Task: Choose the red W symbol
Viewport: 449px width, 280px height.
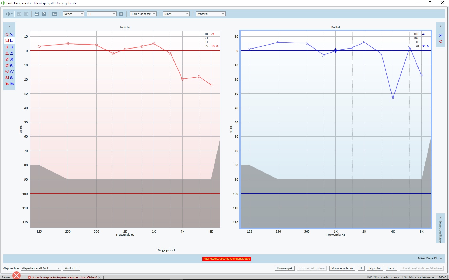Action: click(x=7, y=71)
